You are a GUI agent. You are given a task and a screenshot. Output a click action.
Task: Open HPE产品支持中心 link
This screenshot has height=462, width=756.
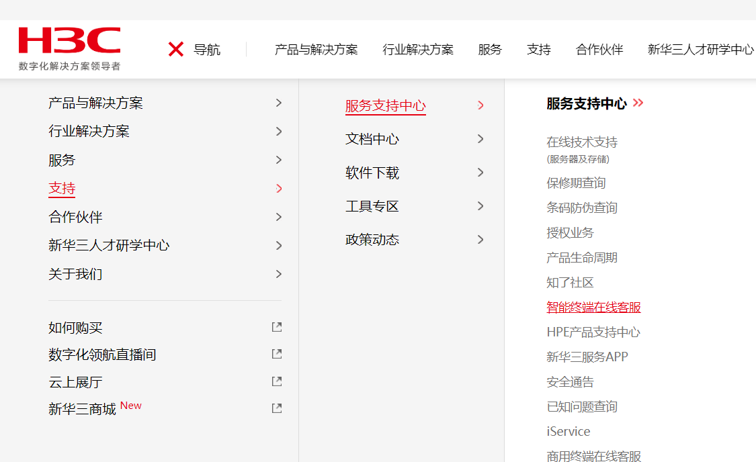[x=593, y=332]
